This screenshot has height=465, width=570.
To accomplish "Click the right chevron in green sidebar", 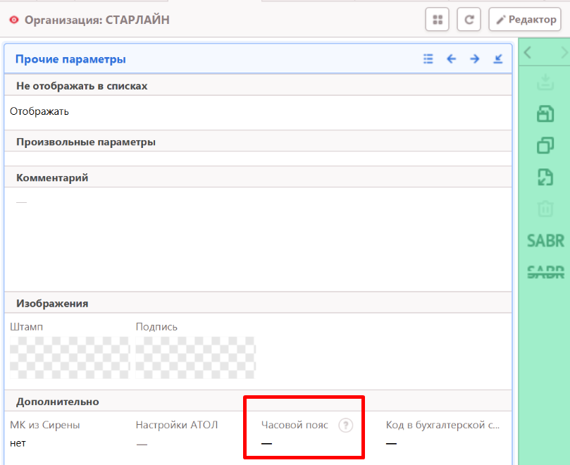I will click(564, 53).
